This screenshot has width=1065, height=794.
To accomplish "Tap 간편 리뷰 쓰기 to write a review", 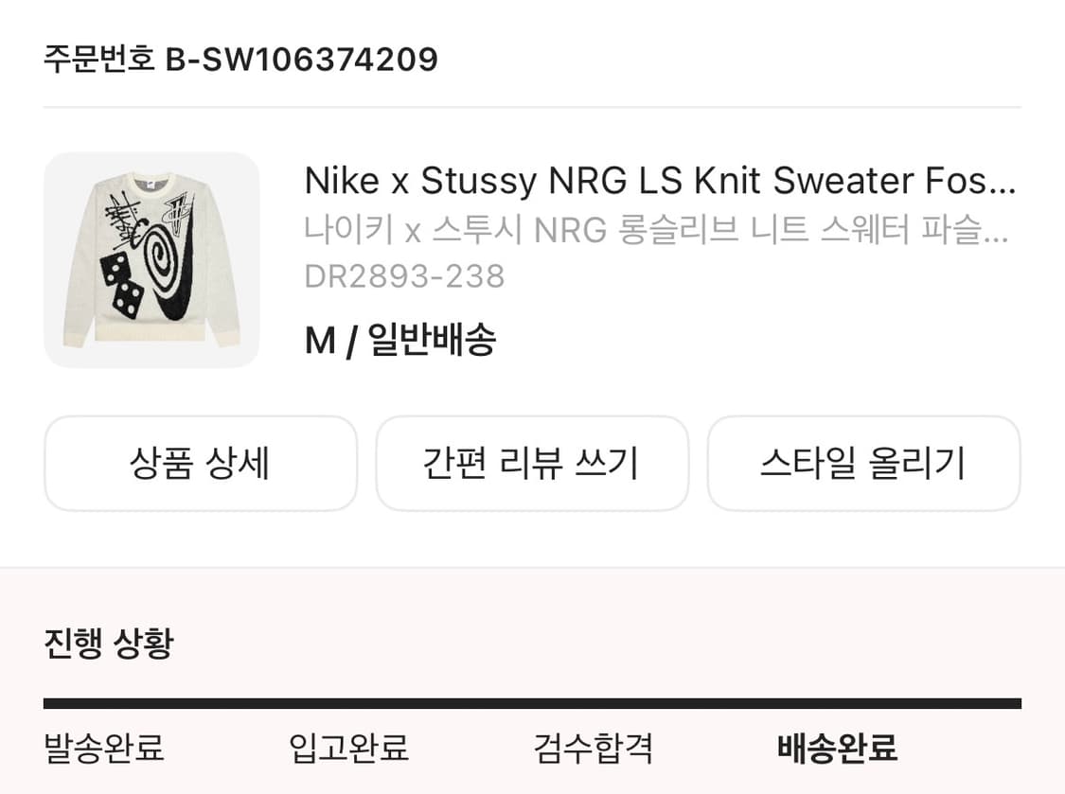I will 532,464.
